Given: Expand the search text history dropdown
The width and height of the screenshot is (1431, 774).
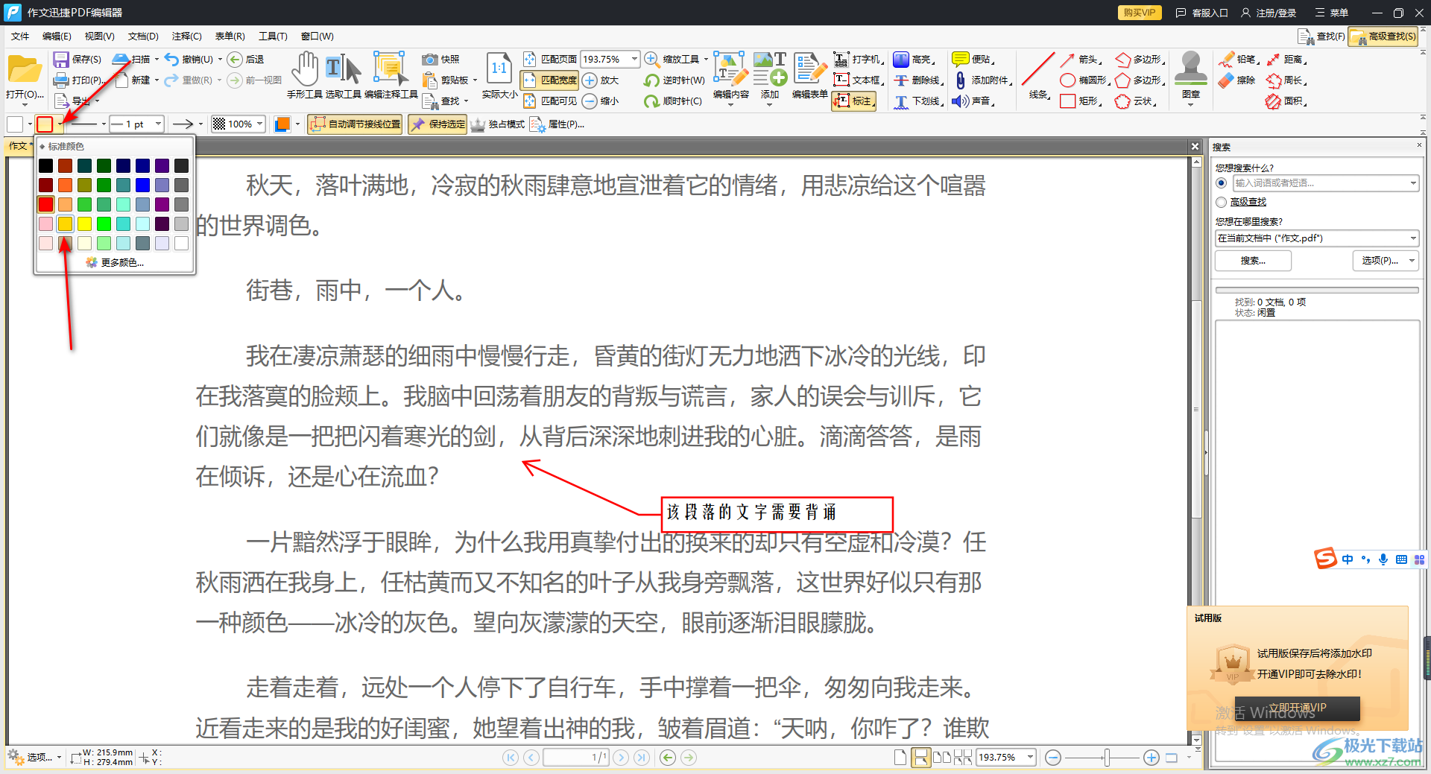Looking at the screenshot, I should pyautogui.click(x=1413, y=183).
